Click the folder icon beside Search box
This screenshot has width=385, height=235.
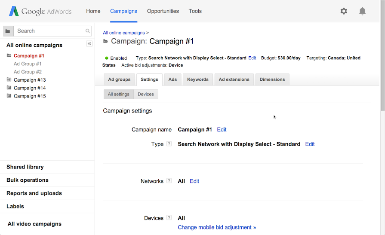(8, 31)
